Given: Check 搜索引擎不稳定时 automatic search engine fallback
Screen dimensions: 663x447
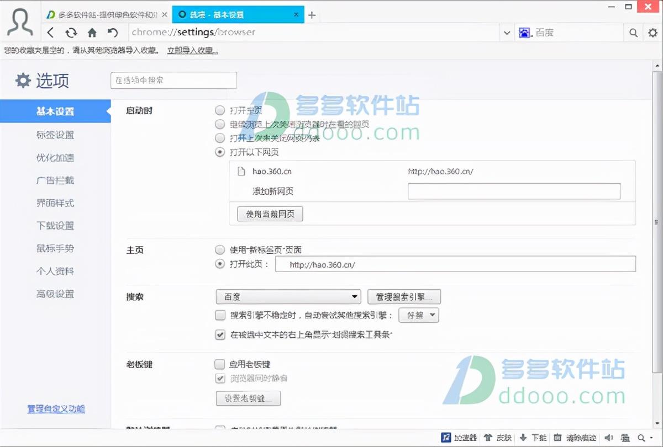Looking at the screenshot, I should (219, 315).
